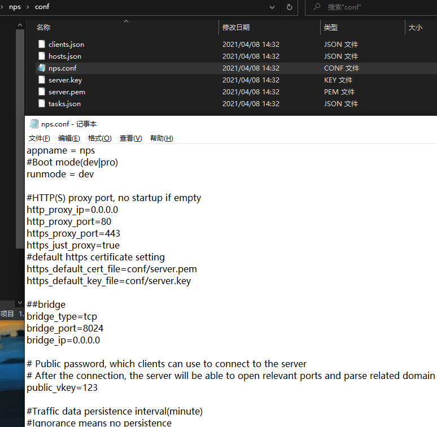Click the line 'bridge_type=tcp'

[x=62, y=316]
